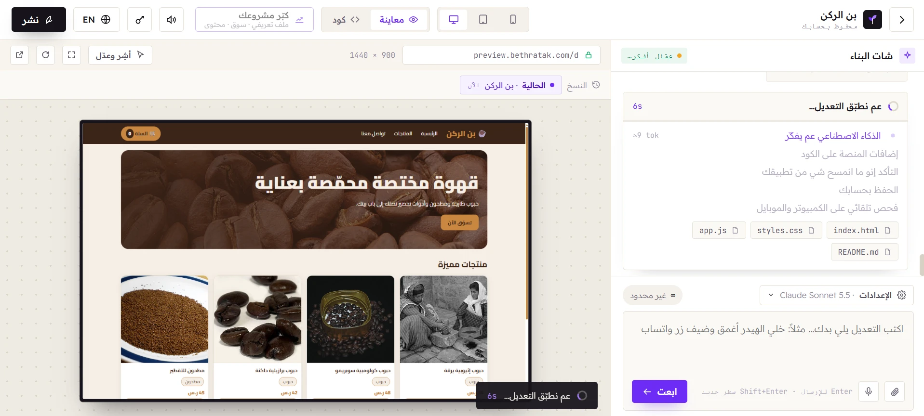
Task: Start voice input with microphone icon
Action: pyautogui.click(x=869, y=391)
